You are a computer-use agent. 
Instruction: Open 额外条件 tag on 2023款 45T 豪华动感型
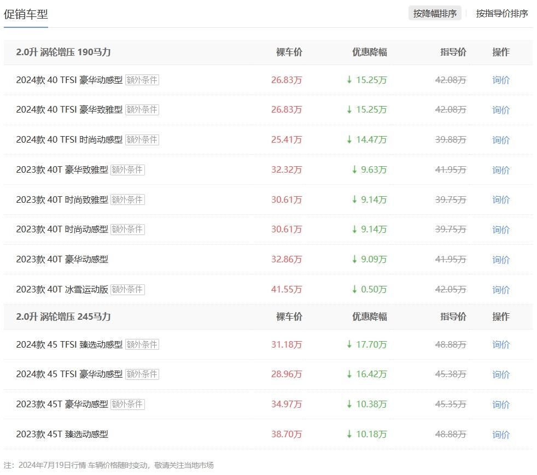click(127, 404)
